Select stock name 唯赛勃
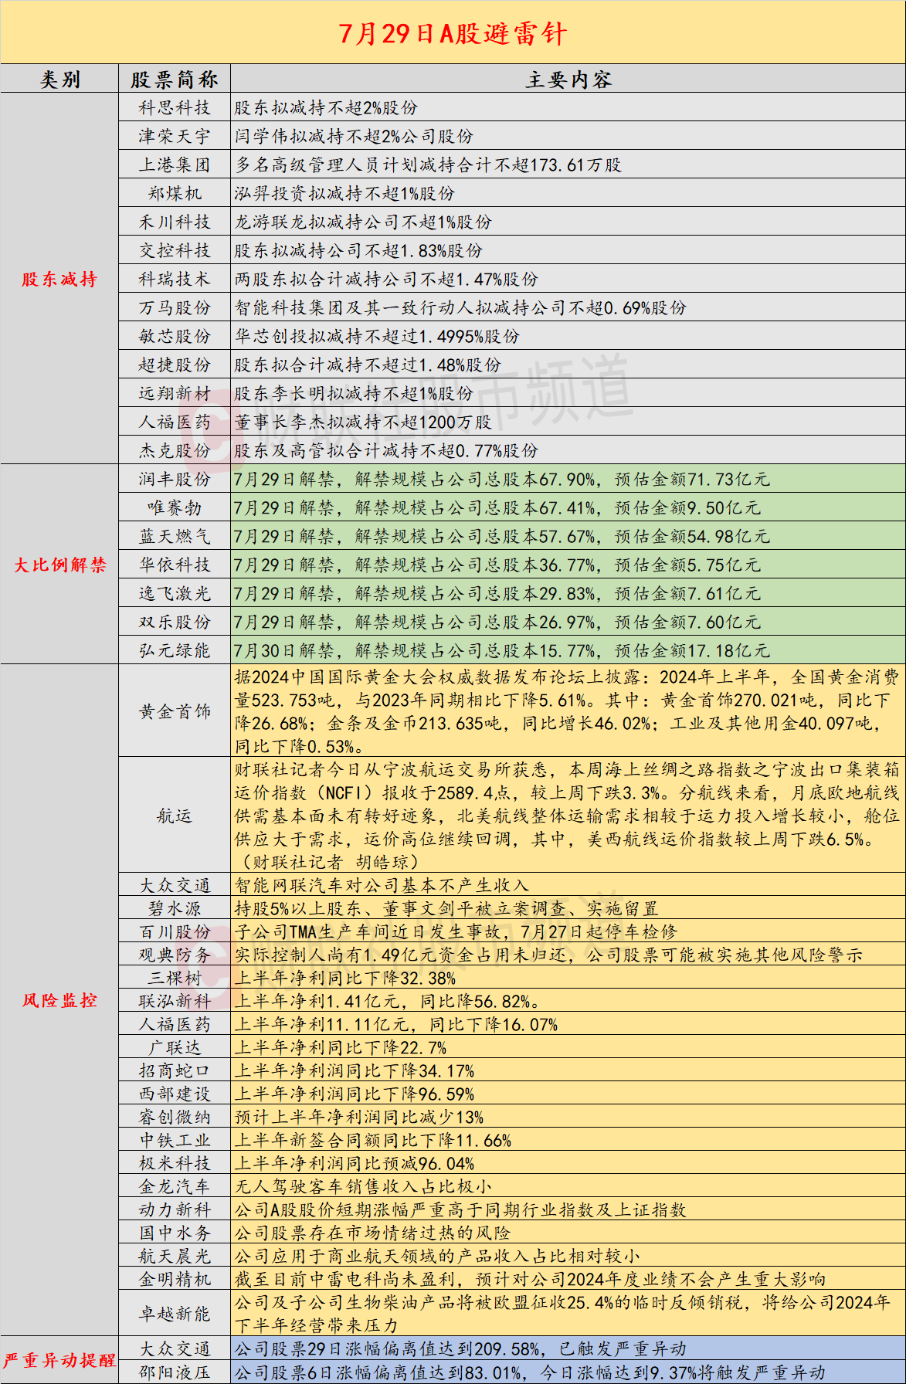The height and width of the screenshot is (1384, 906). 175,508
